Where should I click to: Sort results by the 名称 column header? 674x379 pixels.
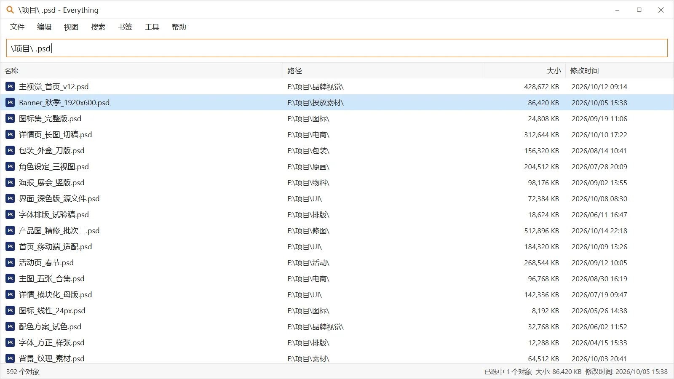pyautogui.click(x=142, y=71)
